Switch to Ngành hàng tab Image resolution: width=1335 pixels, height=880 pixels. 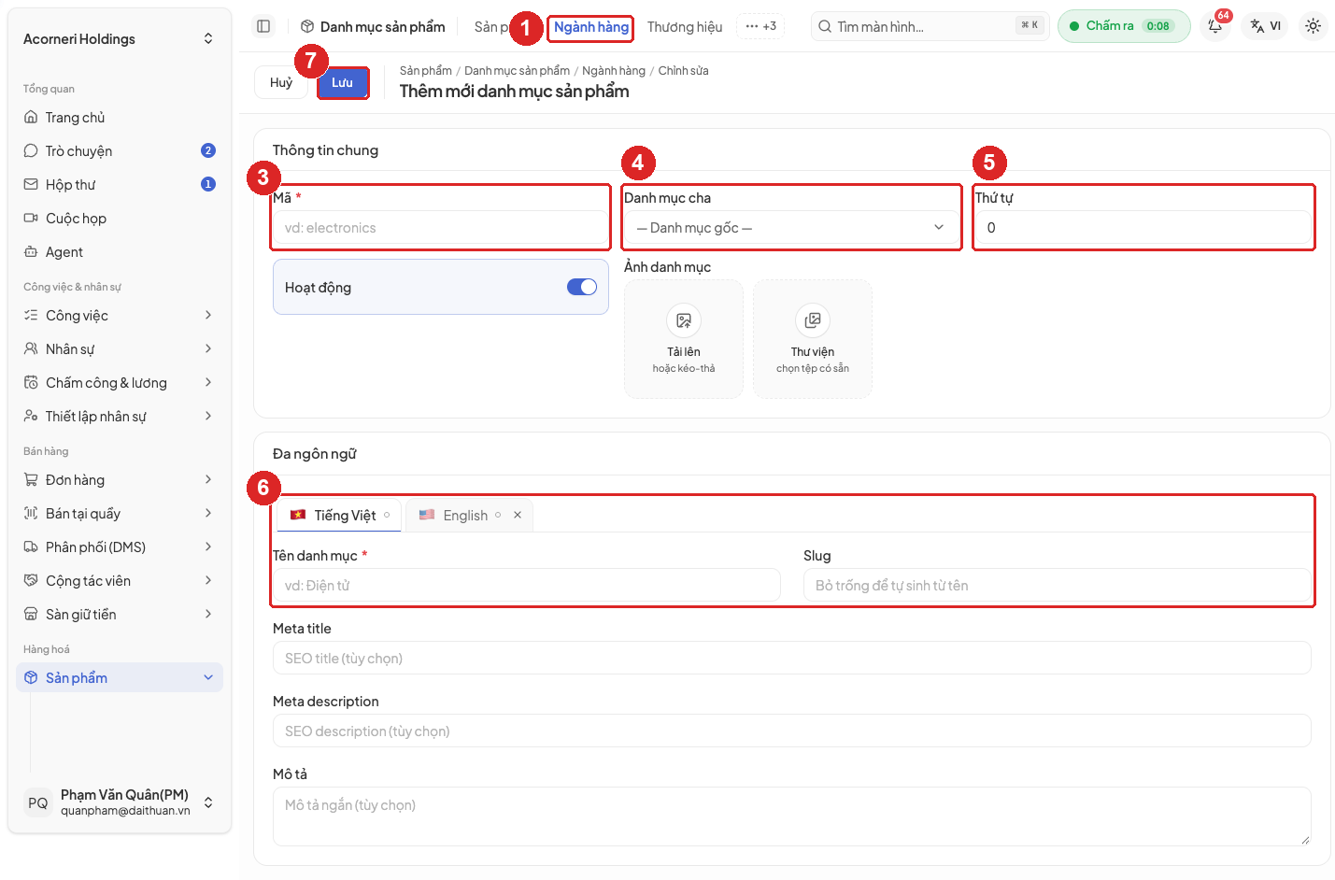click(x=591, y=27)
